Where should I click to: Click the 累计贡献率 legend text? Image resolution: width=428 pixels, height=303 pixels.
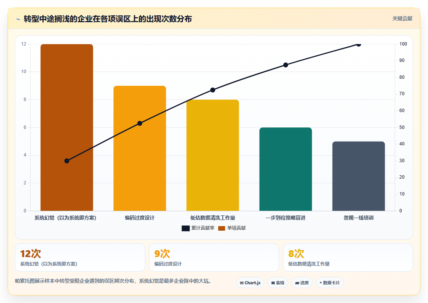(x=203, y=228)
